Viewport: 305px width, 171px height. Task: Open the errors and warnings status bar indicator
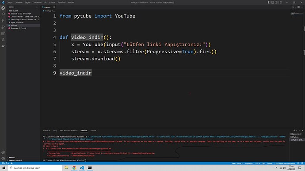tap(5, 163)
